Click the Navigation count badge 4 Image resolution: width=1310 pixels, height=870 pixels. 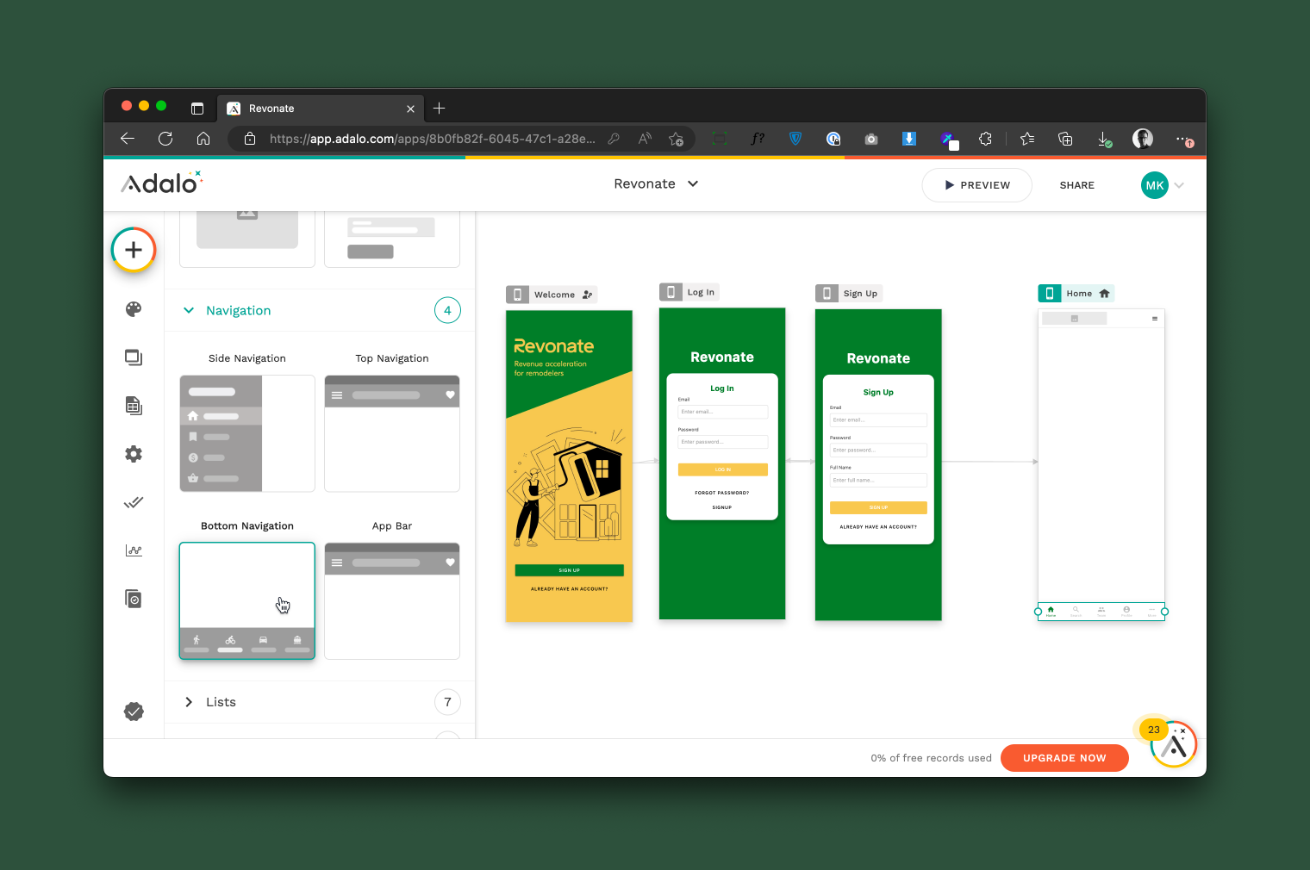tap(447, 310)
